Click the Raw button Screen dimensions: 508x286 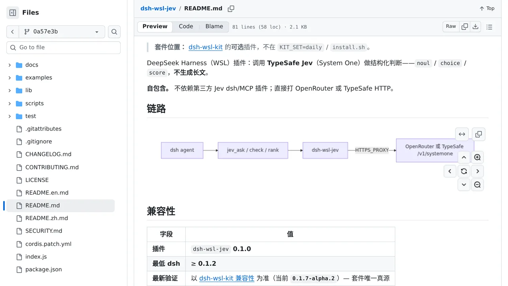point(451,27)
